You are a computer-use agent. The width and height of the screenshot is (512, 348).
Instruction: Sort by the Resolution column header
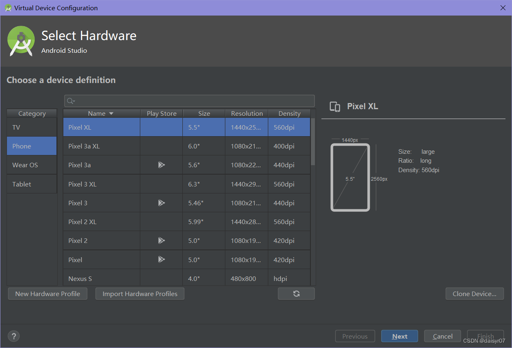(x=247, y=113)
